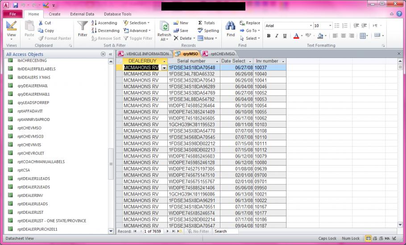Align text right
The width and height of the screenshot is (406, 245).
(352, 36)
